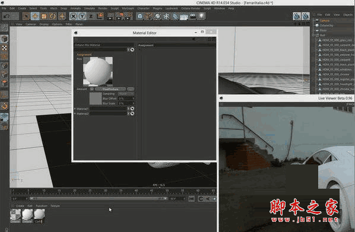
Task: Open the material manager Texture menu
Action: tap(55, 206)
